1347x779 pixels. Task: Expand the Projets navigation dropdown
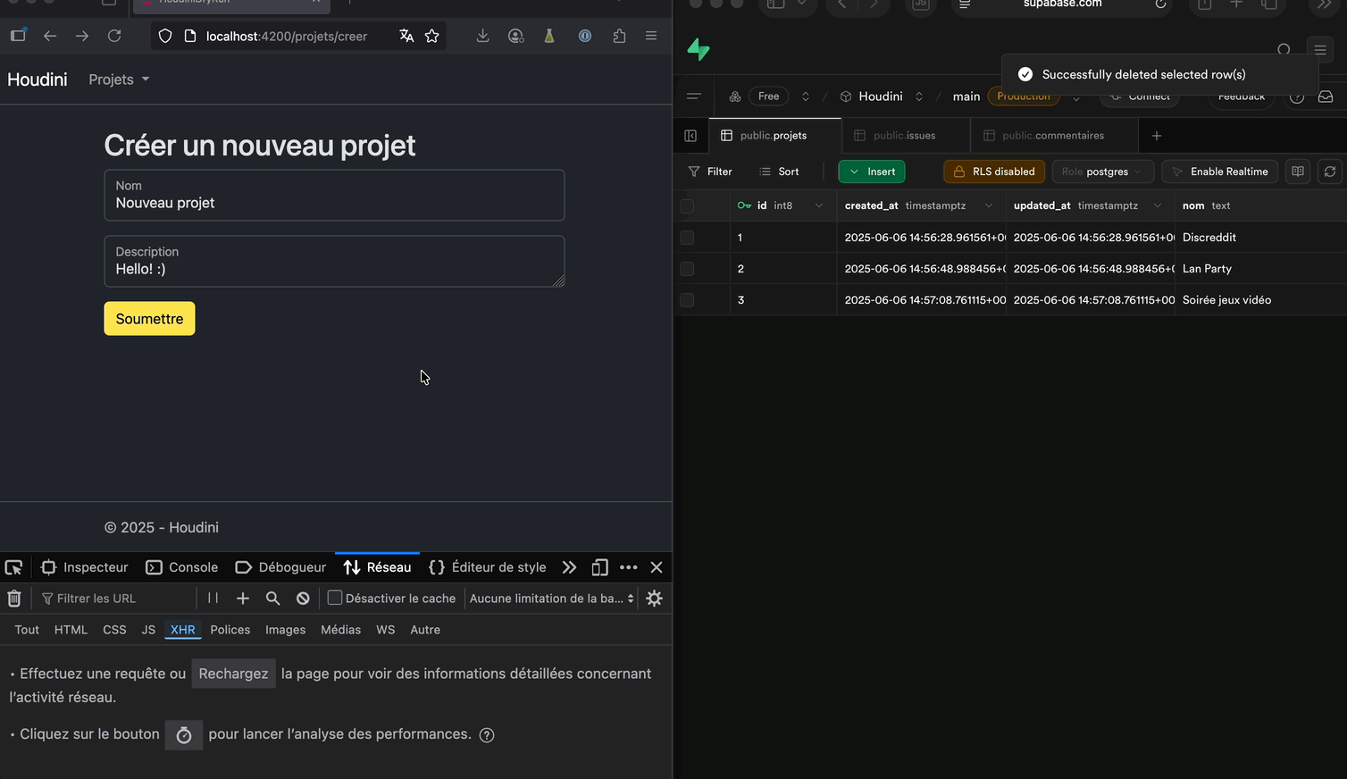tap(119, 80)
